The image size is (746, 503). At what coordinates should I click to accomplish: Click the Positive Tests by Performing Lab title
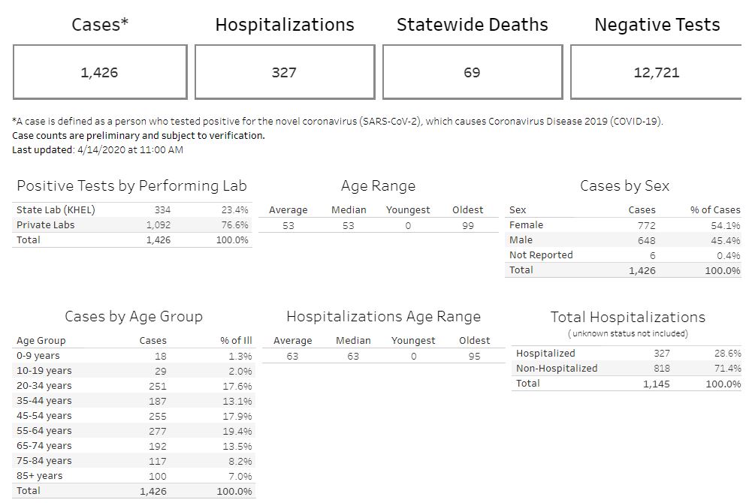131,186
